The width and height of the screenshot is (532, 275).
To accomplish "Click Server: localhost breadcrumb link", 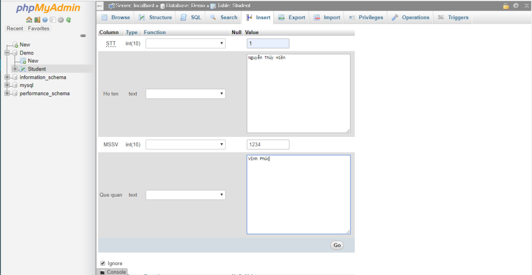I will 135,6.
